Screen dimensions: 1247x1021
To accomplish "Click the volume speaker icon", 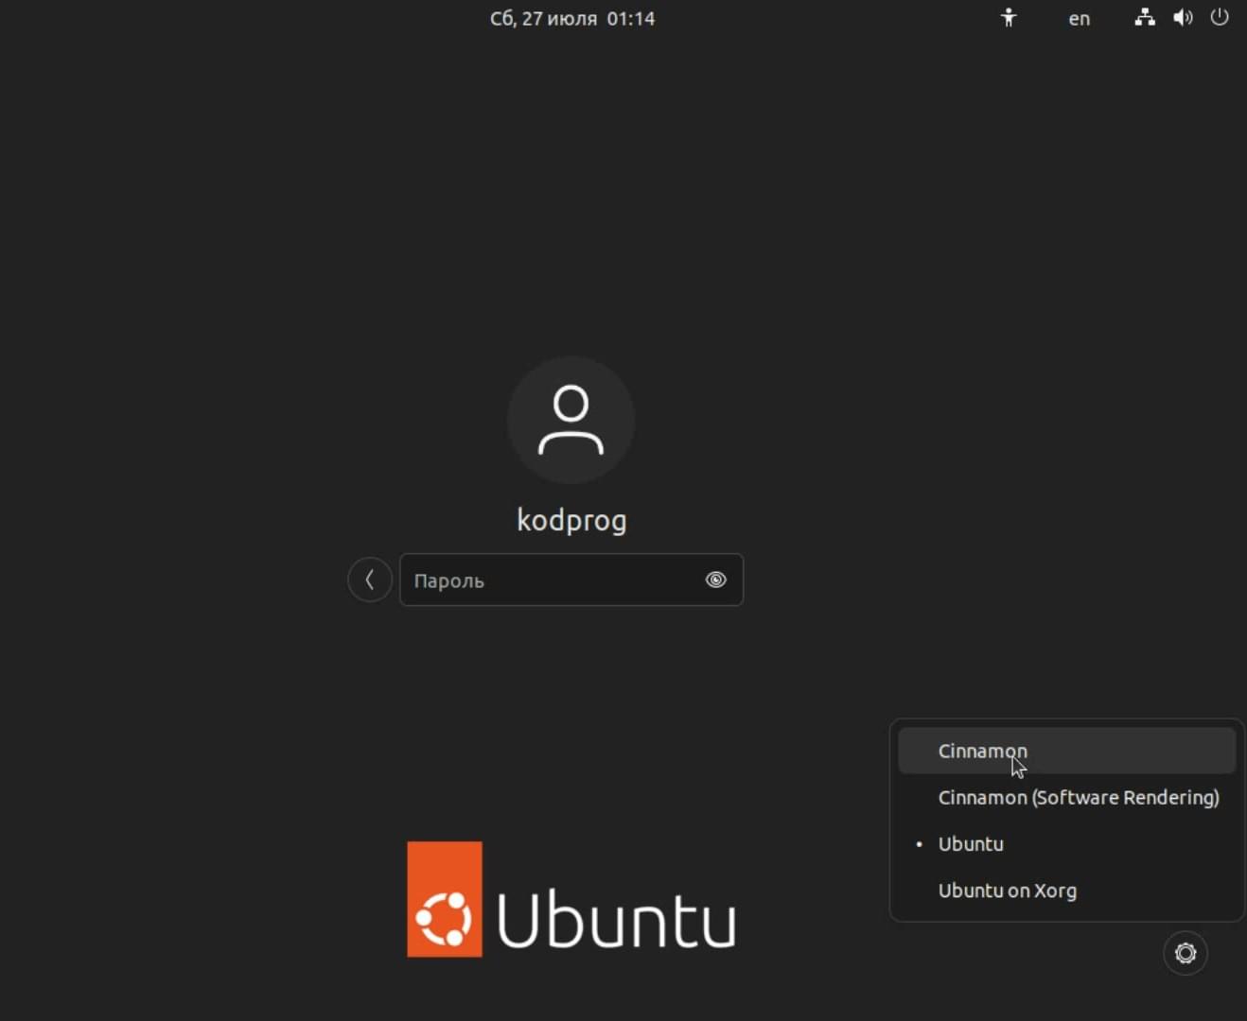I will tap(1183, 17).
